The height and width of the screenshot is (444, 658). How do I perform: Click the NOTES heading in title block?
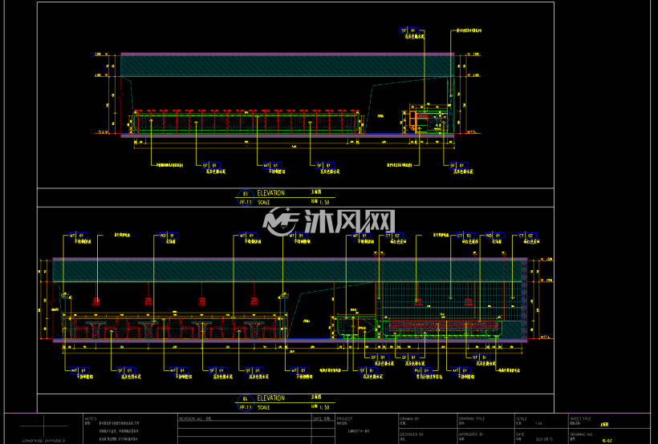click(91, 418)
